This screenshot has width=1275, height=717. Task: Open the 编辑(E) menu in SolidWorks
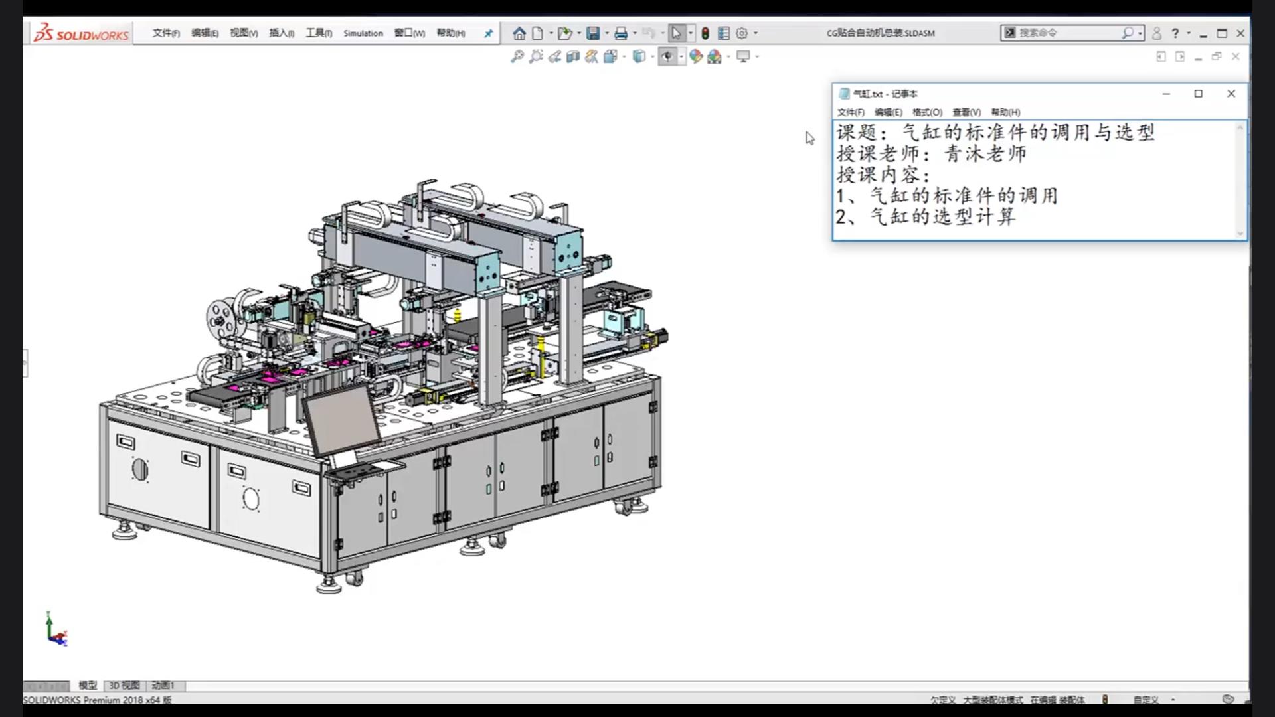point(205,33)
